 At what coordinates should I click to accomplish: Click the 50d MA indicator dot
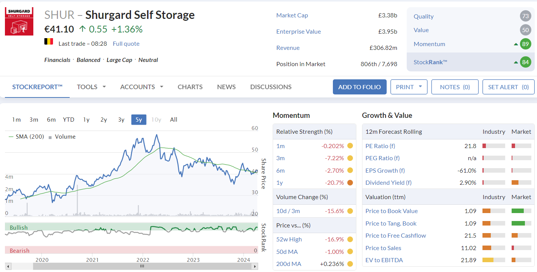tap(350, 252)
